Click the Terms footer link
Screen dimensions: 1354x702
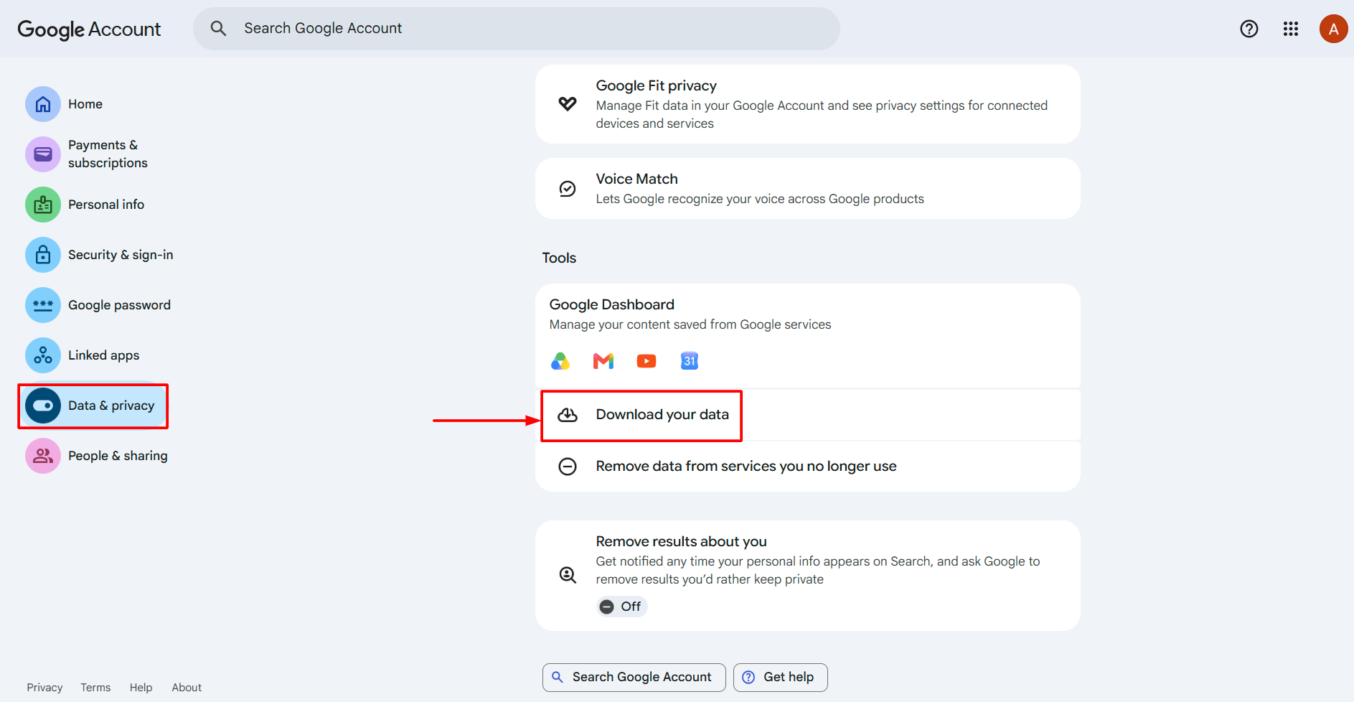point(95,688)
